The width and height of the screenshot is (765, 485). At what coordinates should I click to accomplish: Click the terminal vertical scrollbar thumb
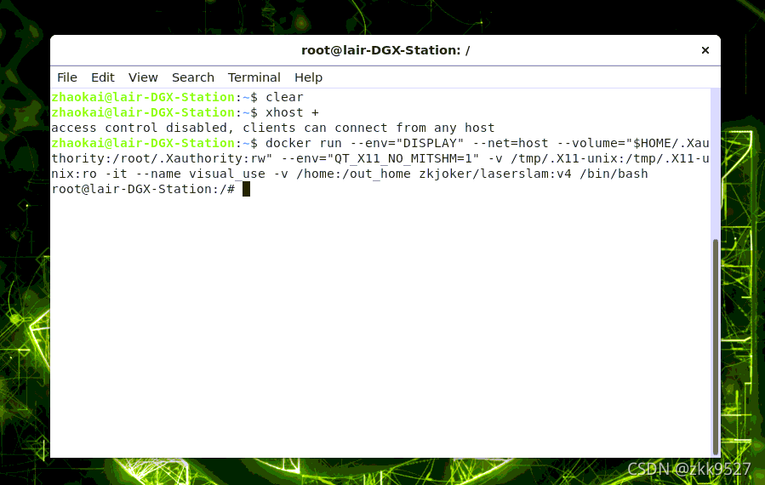pyautogui.click(x=716, y=346)
